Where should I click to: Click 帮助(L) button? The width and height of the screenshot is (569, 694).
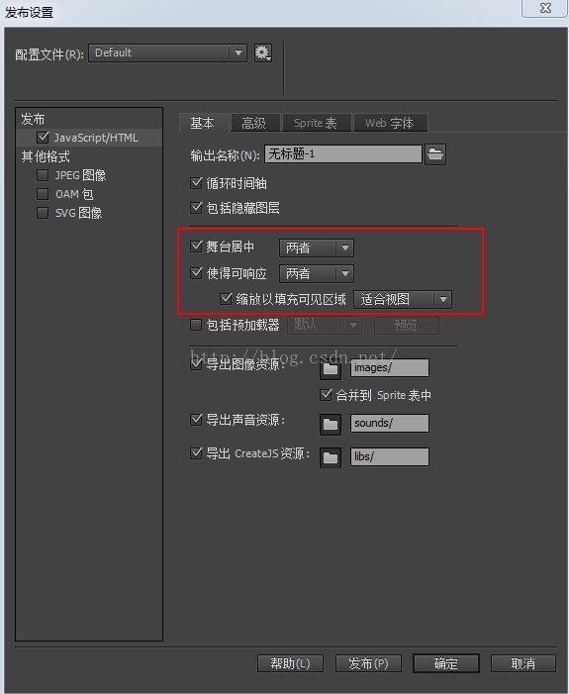pyautogui.click(x=290, y=663)
